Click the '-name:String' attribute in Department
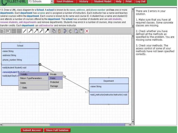Image resolution: width=178 pixels, height=133 pixels. point(96,86)
